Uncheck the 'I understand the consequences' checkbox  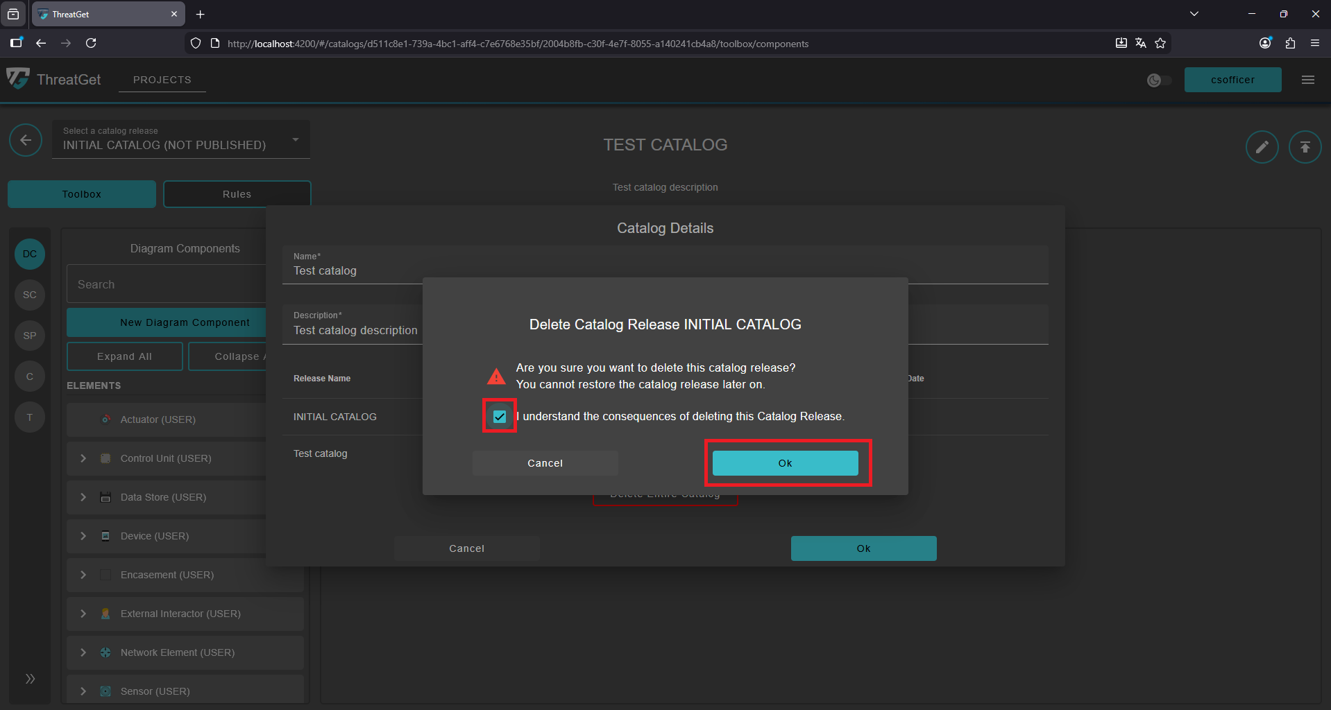499,416
